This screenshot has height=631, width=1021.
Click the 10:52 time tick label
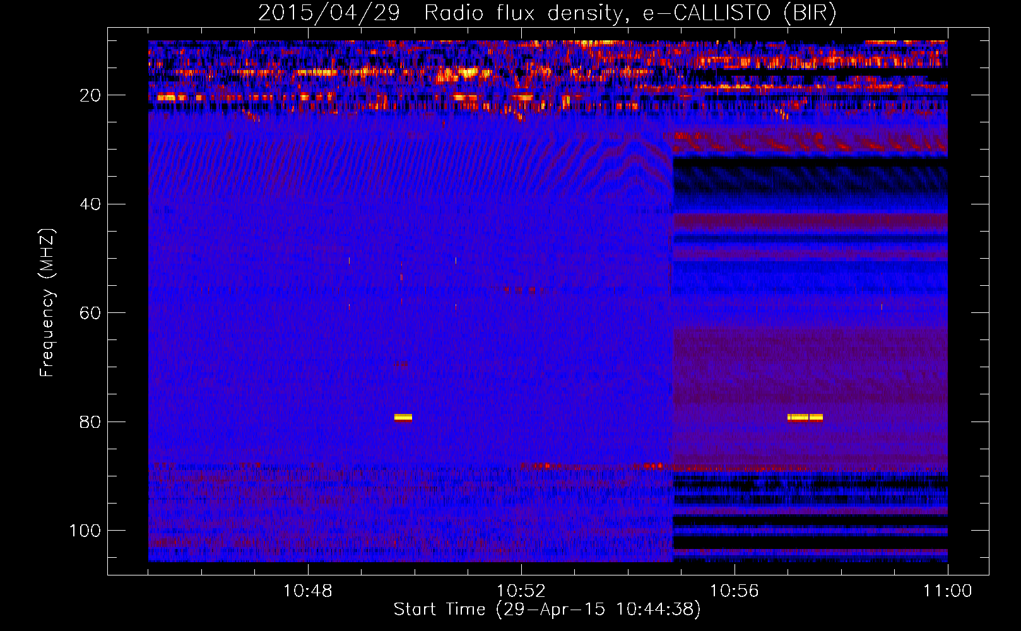(x=521, y=591)
